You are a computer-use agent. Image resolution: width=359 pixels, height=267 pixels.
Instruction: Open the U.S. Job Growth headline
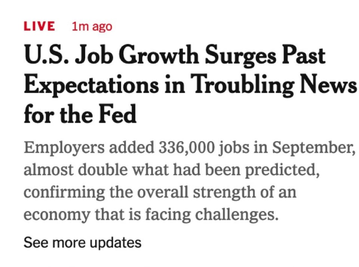(x=174, y=56)
